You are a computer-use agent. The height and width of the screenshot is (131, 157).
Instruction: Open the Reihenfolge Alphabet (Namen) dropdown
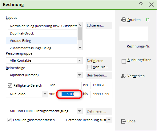79,75
